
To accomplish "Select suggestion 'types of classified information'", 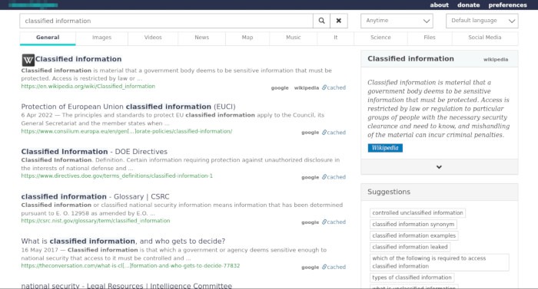I will (x=412, y=278).
